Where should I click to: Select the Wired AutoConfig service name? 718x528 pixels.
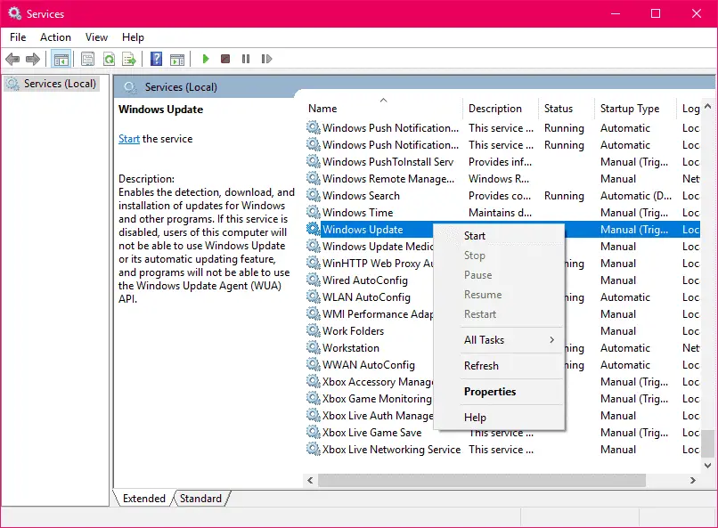click(x=365, y=280)
